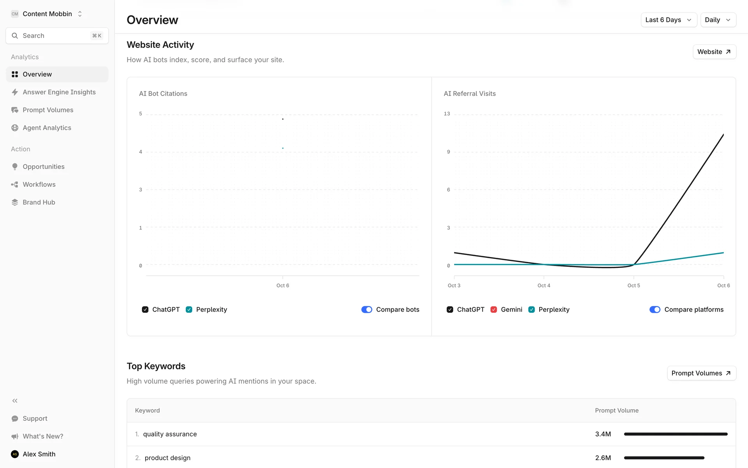
Task: Expand the Content Mobbin workspace switcher
Action: 47,14
